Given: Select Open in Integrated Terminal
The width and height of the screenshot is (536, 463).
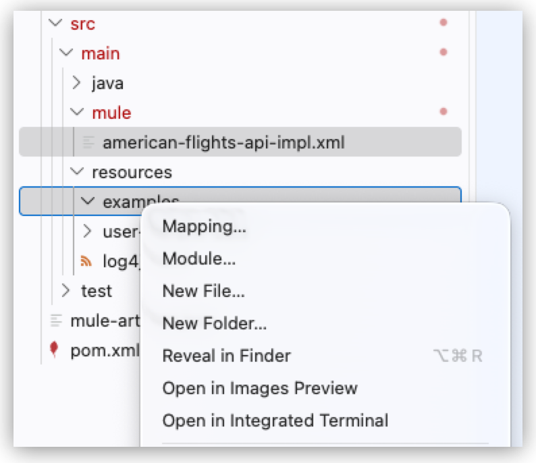Looking at the screenshot, I should pyautogui.click(x=325, y=420).
